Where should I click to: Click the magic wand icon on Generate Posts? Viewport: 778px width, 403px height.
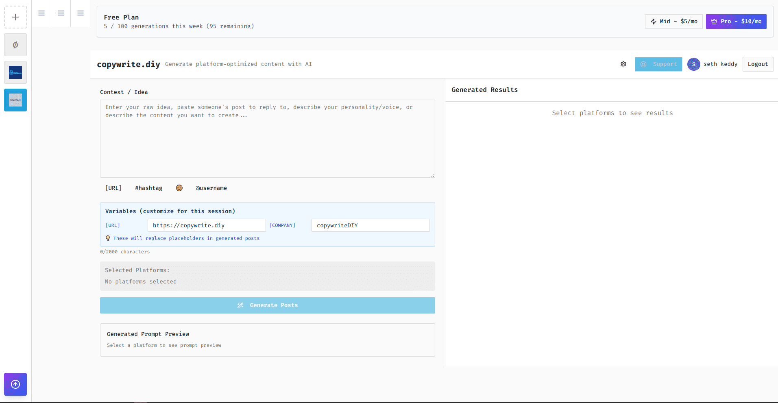240,305
